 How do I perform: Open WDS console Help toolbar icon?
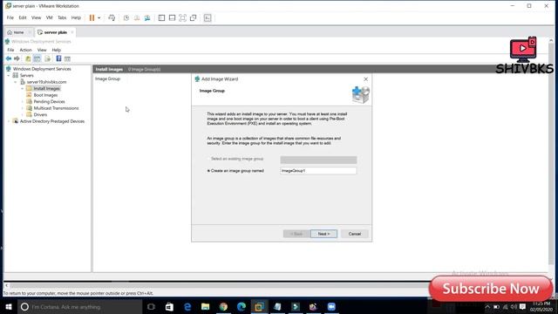(58, 58)
